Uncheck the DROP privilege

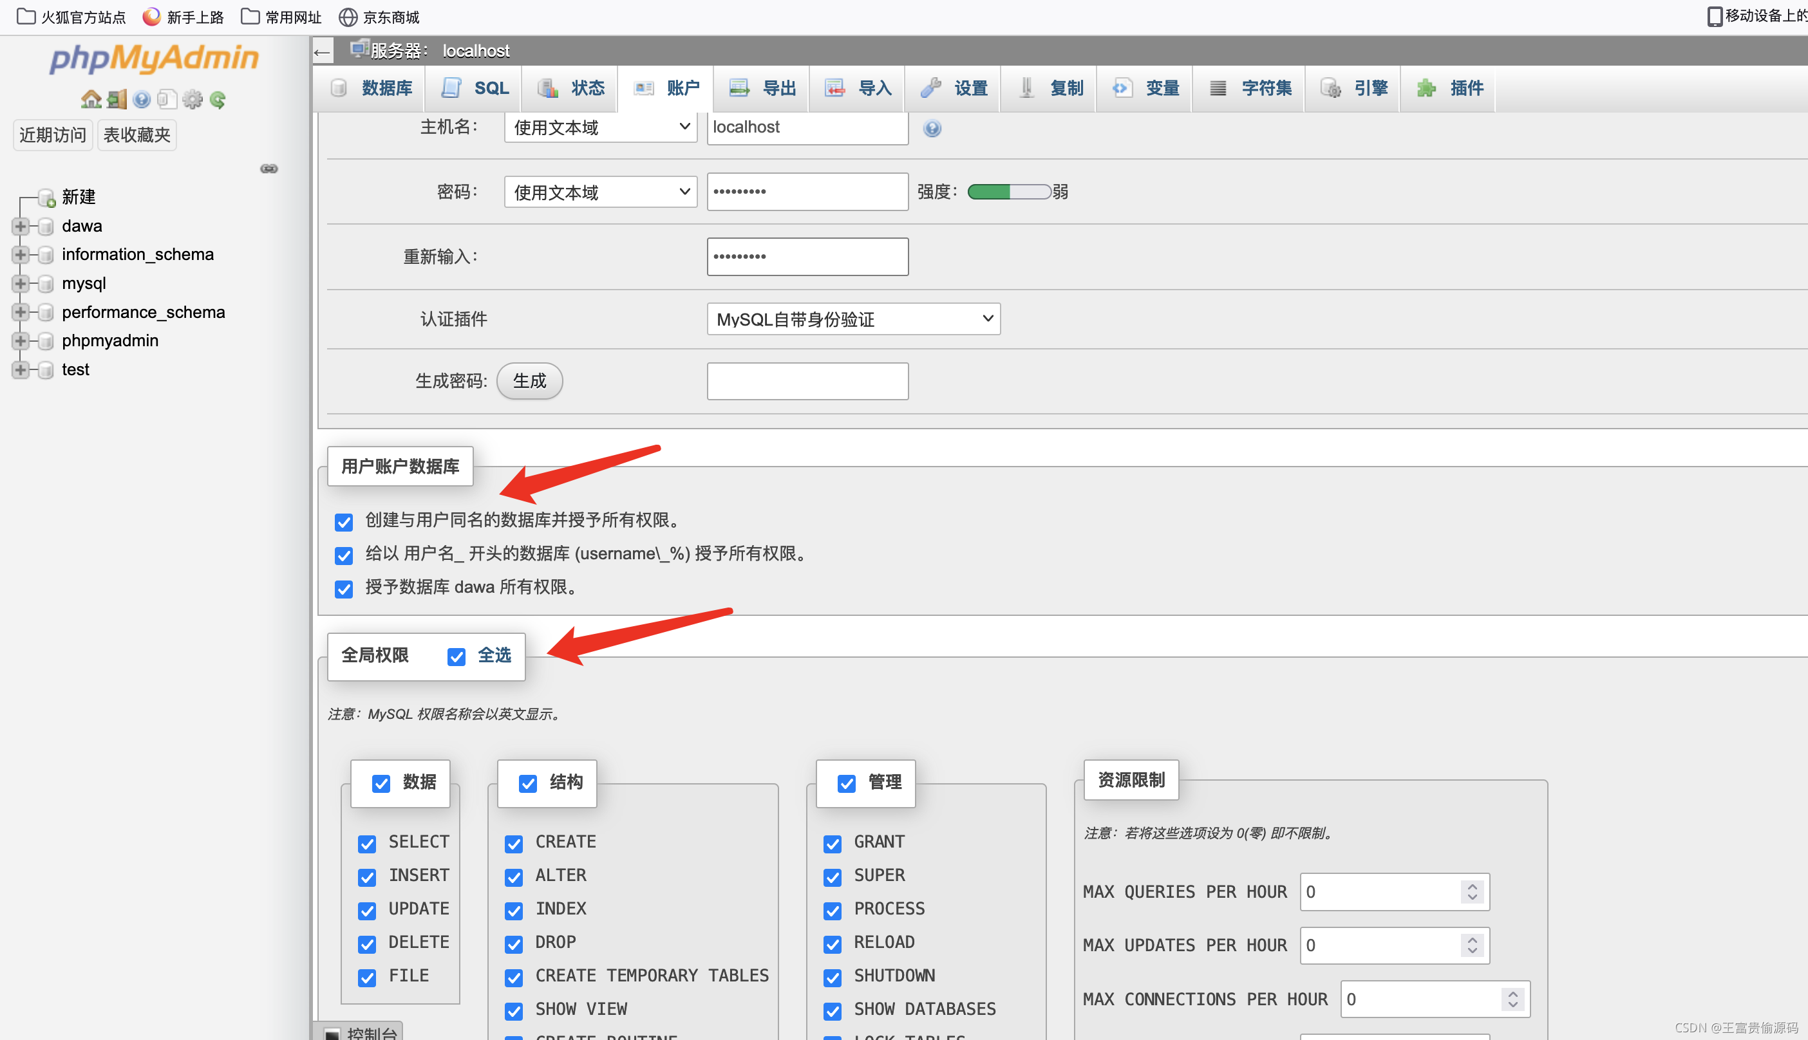(514, 944)
